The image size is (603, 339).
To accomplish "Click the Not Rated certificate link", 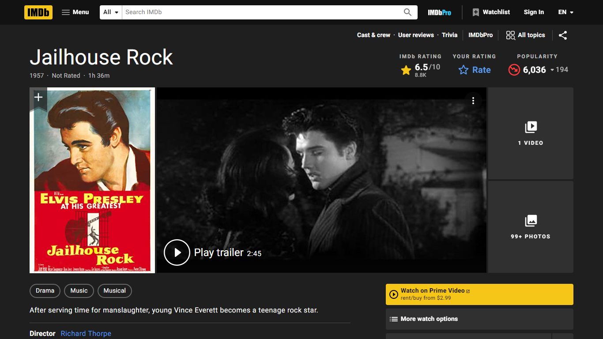I will tap(66, 75).
